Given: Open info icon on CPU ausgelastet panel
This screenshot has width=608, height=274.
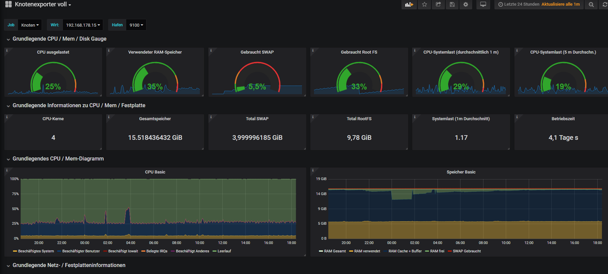Looking at the screenshot, I should pos(7,50).
